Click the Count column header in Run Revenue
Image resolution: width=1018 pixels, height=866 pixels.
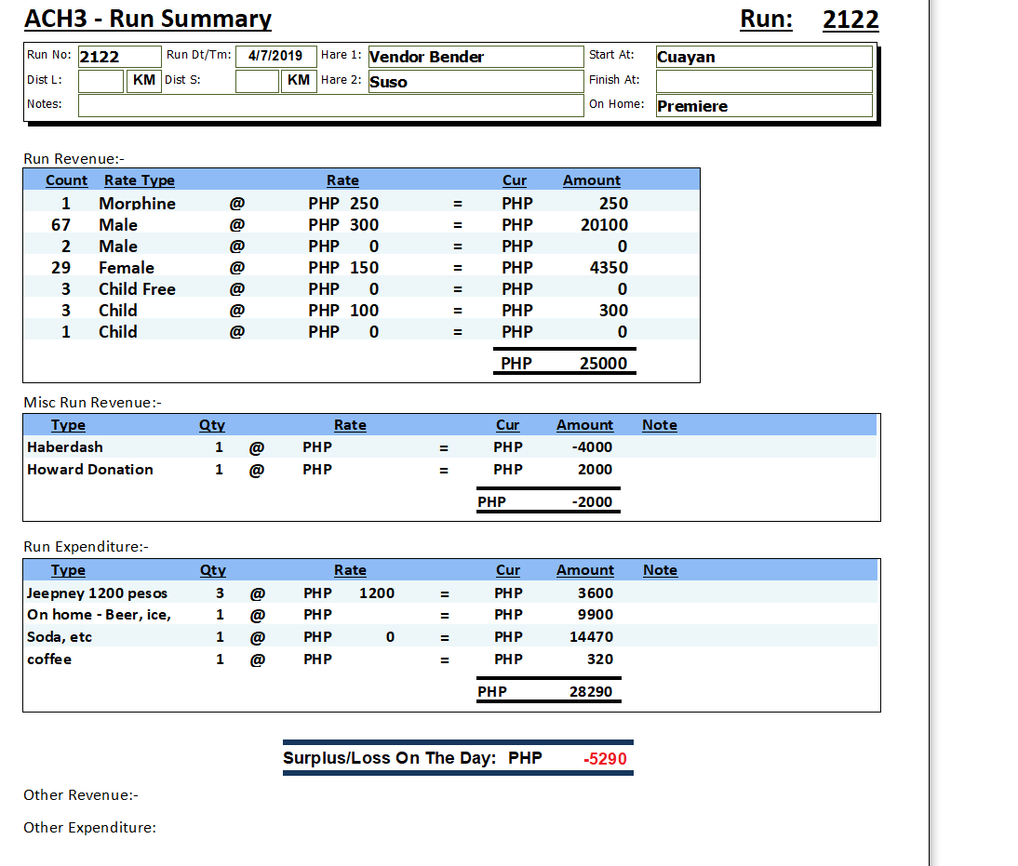tap(66, 180)
